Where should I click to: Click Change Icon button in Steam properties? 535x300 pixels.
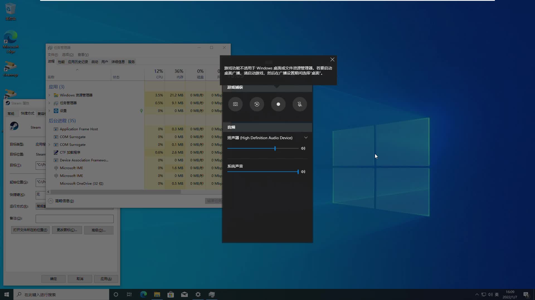pos(67,230)
